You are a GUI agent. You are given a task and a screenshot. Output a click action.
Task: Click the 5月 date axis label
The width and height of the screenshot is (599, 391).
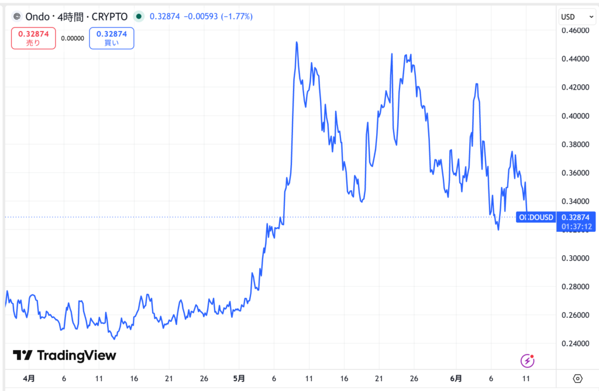click(239, 378)
